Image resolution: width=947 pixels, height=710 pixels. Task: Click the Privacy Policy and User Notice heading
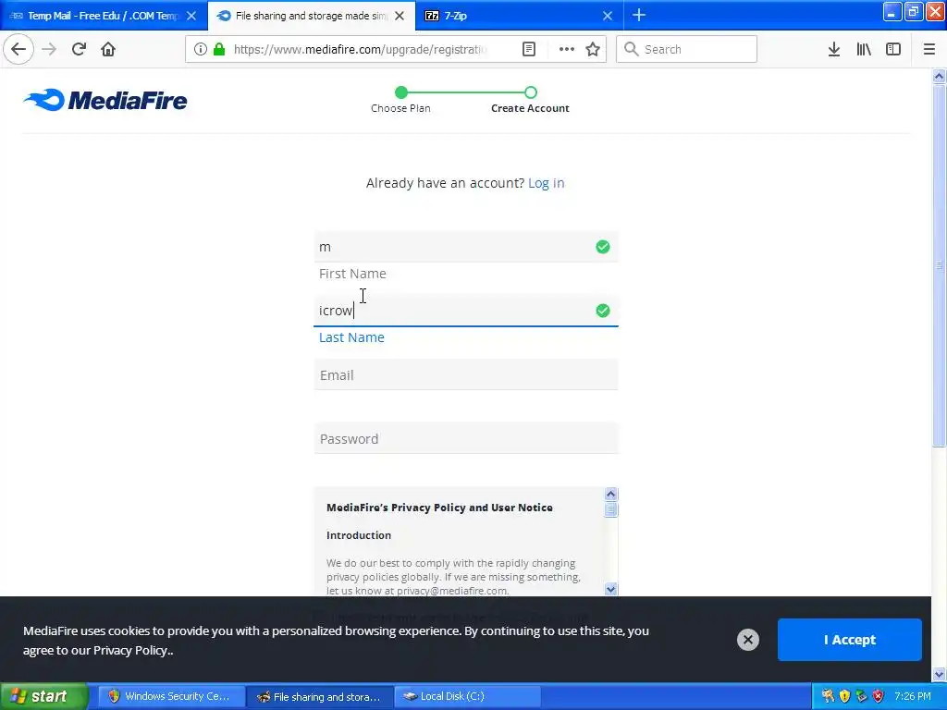click(439, 508)
